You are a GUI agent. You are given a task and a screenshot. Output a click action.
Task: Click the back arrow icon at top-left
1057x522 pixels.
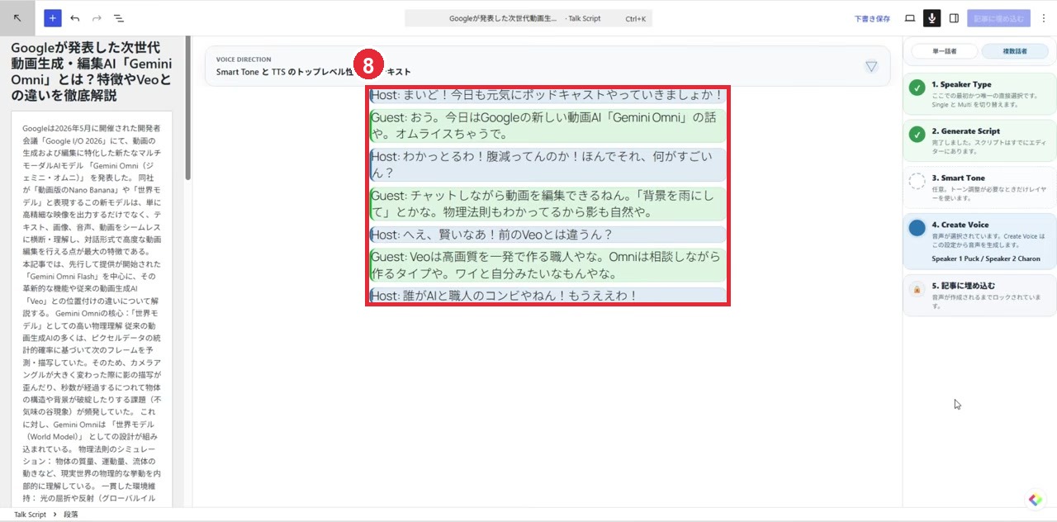(17, 17)
